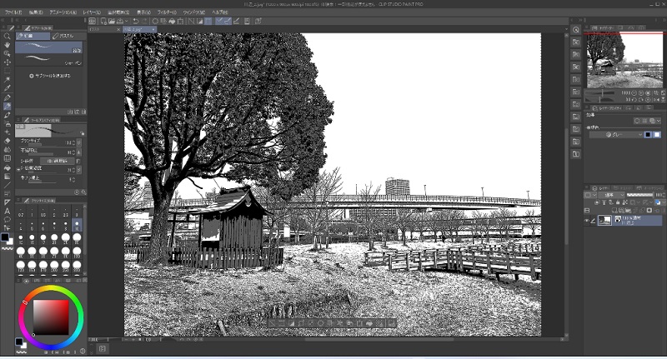
Task: Open the layer blending mode dropdown 通常
Action: (612, 195)
